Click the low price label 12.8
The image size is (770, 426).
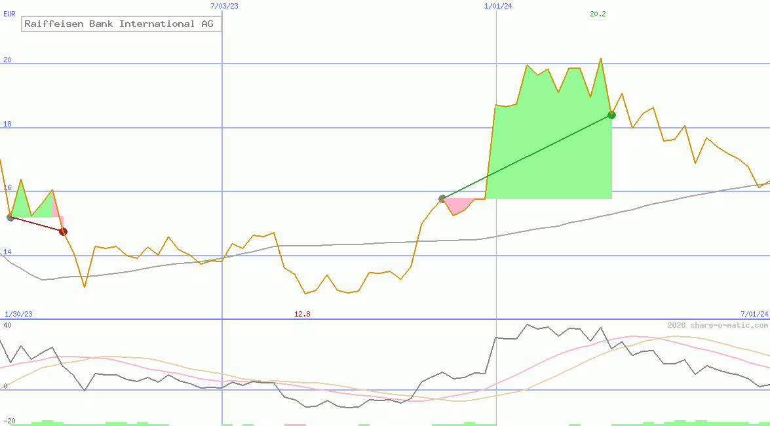(302, 314)
